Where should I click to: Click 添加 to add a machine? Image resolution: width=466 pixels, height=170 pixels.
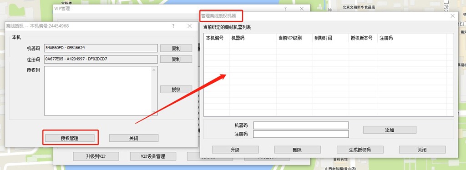click(390, 130)
